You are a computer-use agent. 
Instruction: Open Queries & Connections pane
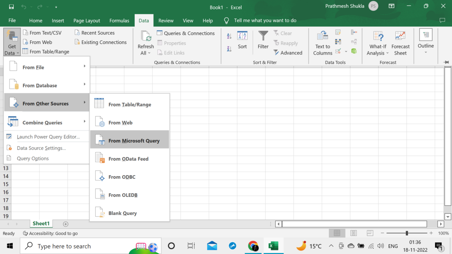coord(186,33)
